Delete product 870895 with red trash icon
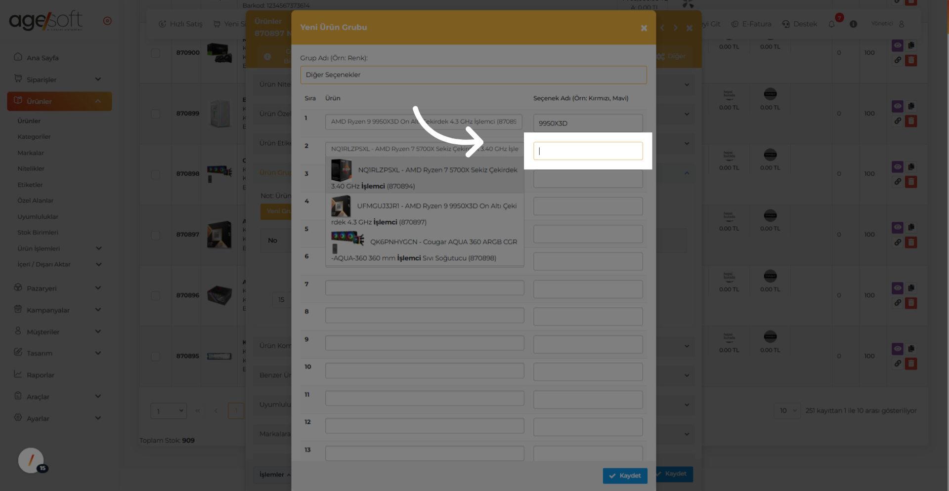Image resolution: width=949 pixels, height=491 pixels. click(x=911, y=364)
